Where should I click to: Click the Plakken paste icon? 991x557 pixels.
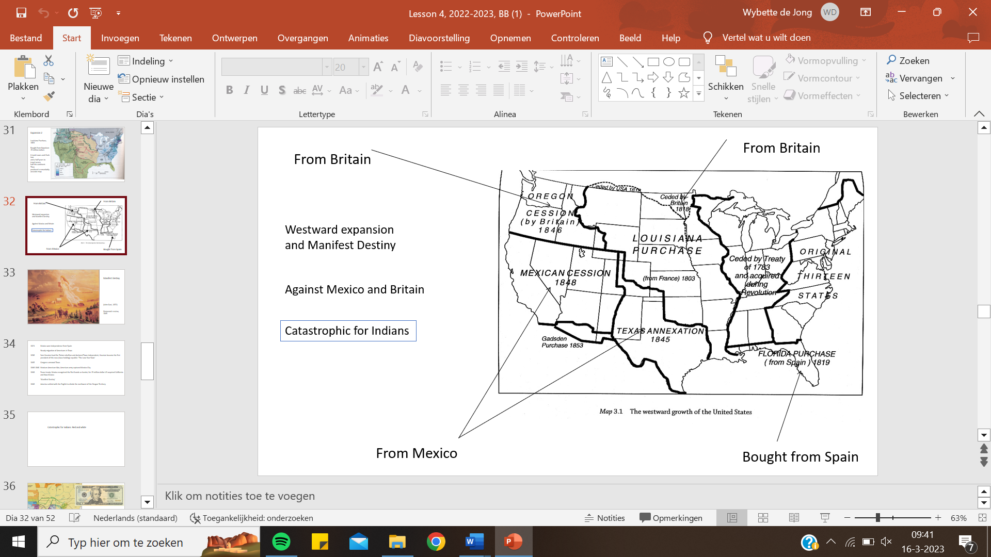point(23,68)
